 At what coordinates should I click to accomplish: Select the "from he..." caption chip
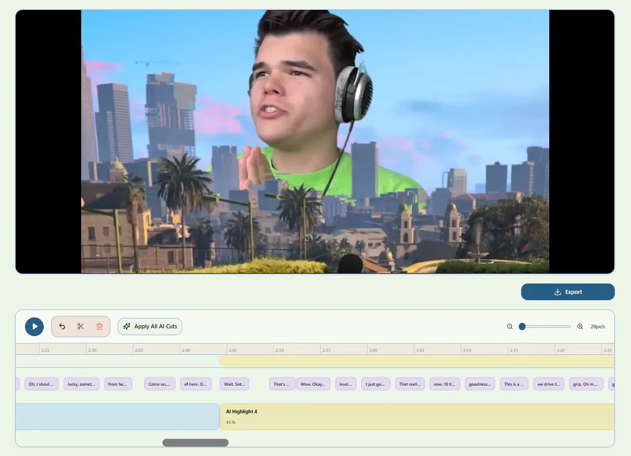[x=118, y=384]
